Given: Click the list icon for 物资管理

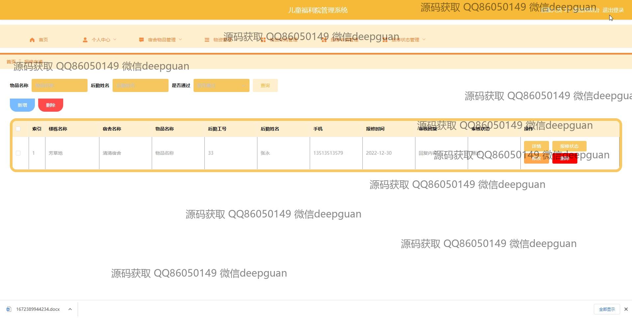Looking at the screenshot, I should pos(207,40).
